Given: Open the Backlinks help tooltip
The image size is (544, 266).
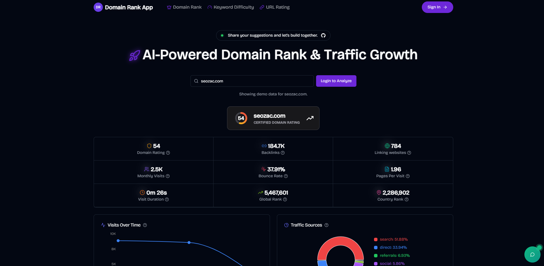Looking at the screenshot, I should [282, 153].
